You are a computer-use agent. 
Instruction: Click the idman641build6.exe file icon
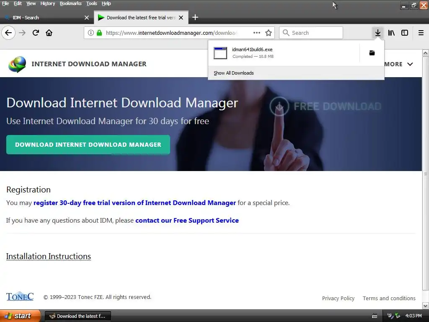[220, 53]
